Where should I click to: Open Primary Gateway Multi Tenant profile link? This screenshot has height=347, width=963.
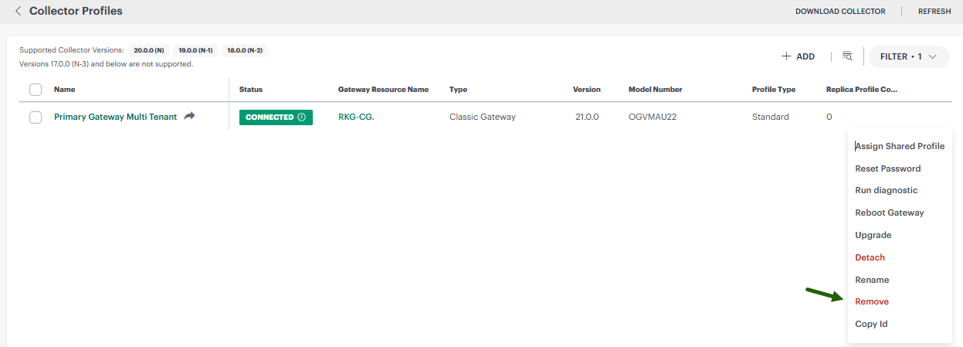coord(115,117)
